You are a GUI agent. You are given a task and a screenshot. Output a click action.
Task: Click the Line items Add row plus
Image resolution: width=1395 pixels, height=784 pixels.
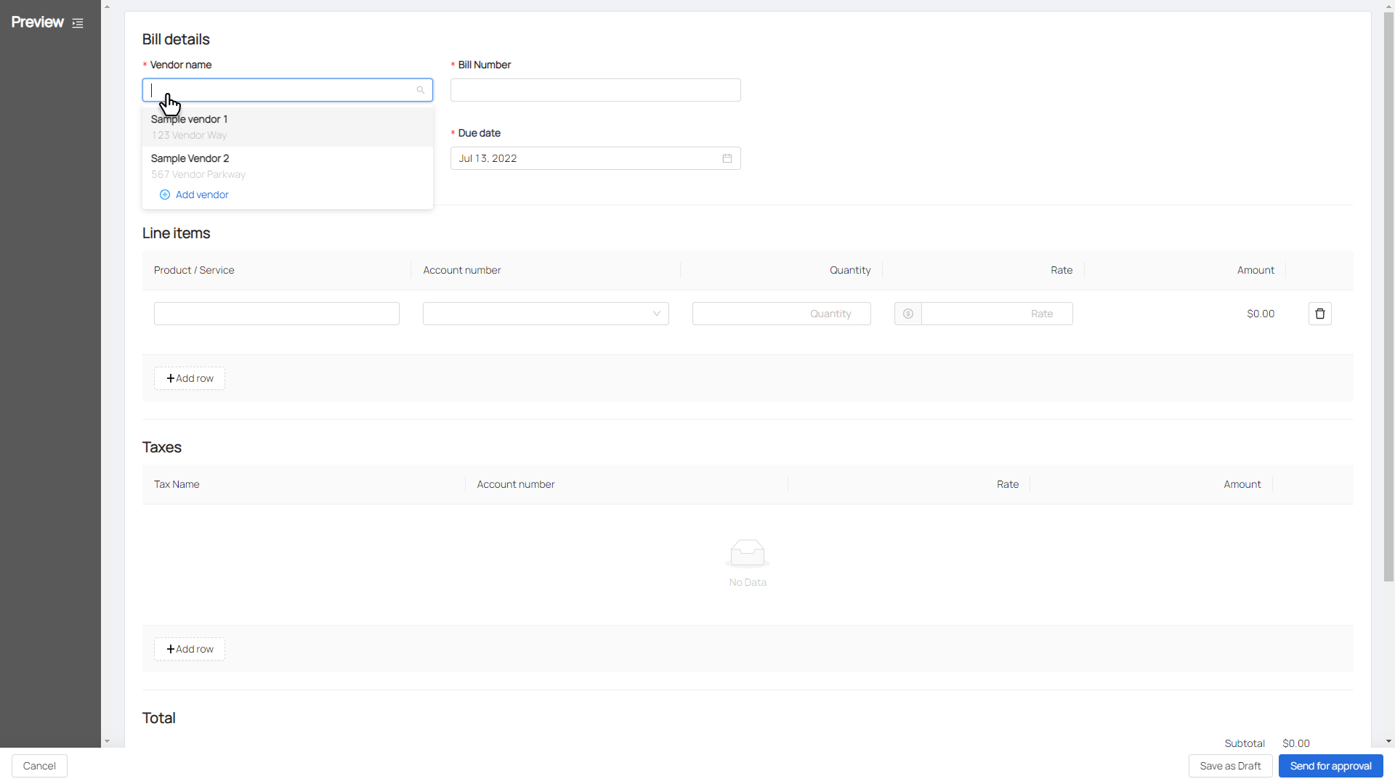coord(171,378)
